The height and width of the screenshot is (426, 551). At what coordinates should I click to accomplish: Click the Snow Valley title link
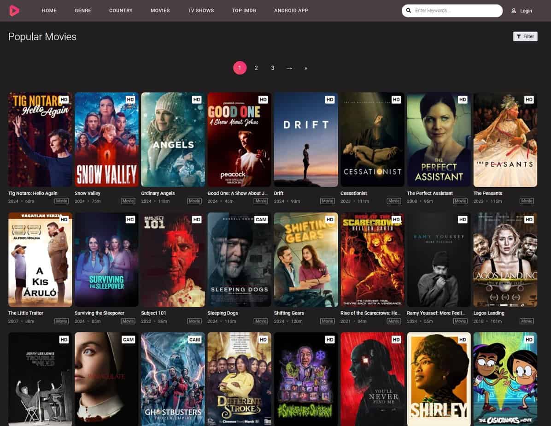tap(88, 193)
